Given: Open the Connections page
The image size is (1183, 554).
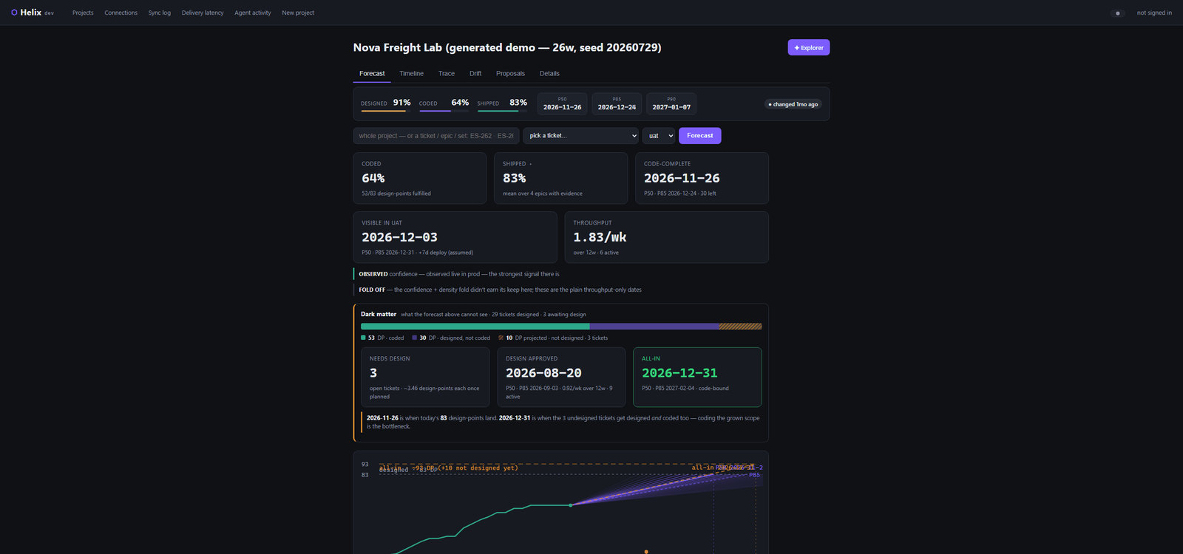Looking at the screenshot, I should [121, 13].
